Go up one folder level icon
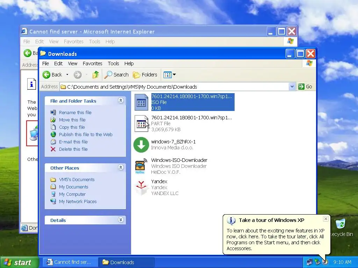 coord(96,75)
